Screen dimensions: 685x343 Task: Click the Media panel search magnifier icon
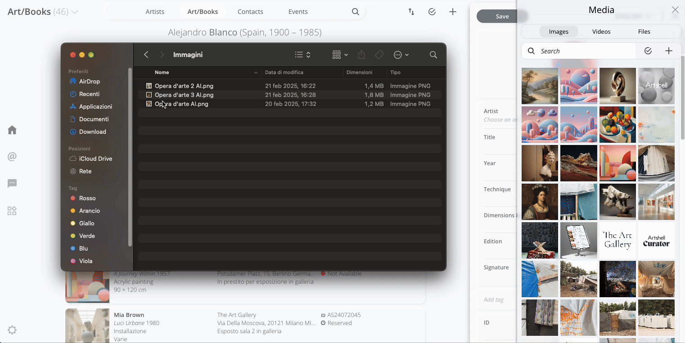pos(532,51)
